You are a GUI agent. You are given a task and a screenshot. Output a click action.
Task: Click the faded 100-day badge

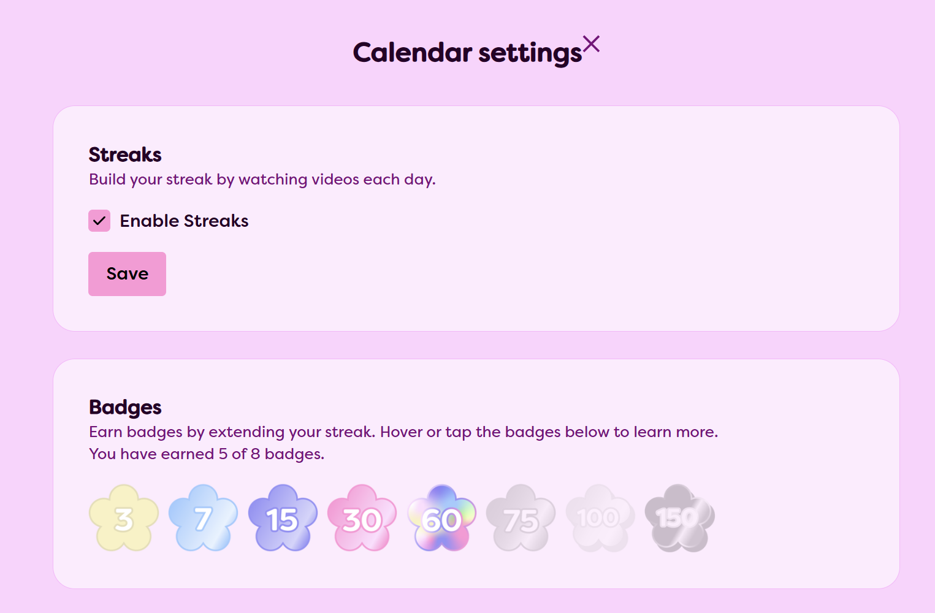(x=600, y=519)
